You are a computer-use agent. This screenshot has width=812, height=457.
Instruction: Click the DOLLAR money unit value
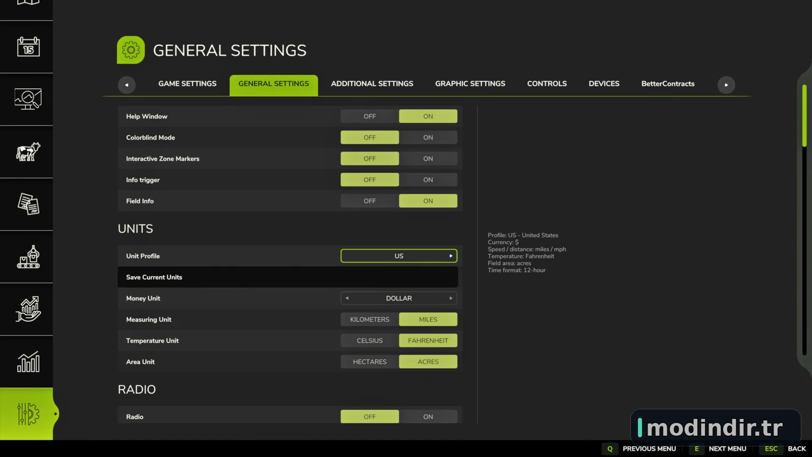[x=399, y=298]
